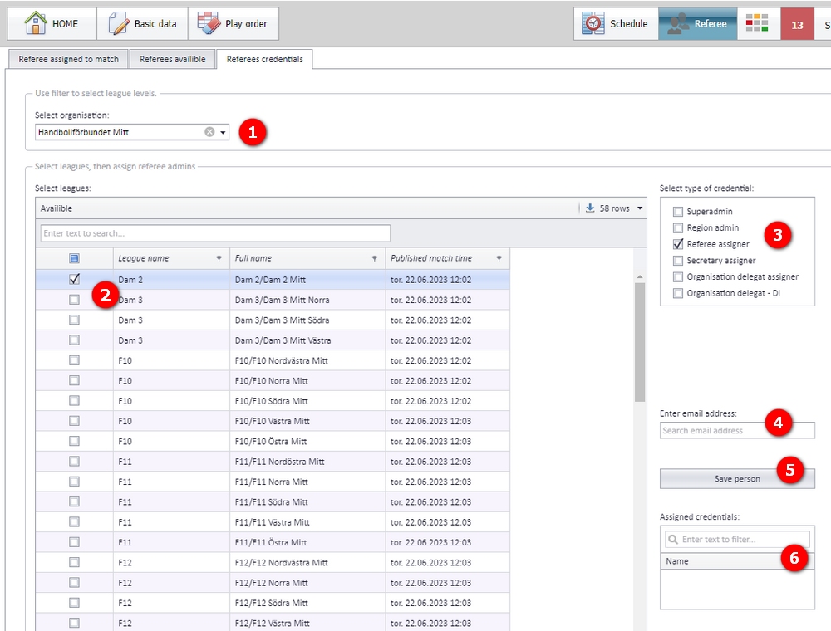Enable Organisation delegat - DI checkbox
The image size is (831, 631).
(678, 293)
